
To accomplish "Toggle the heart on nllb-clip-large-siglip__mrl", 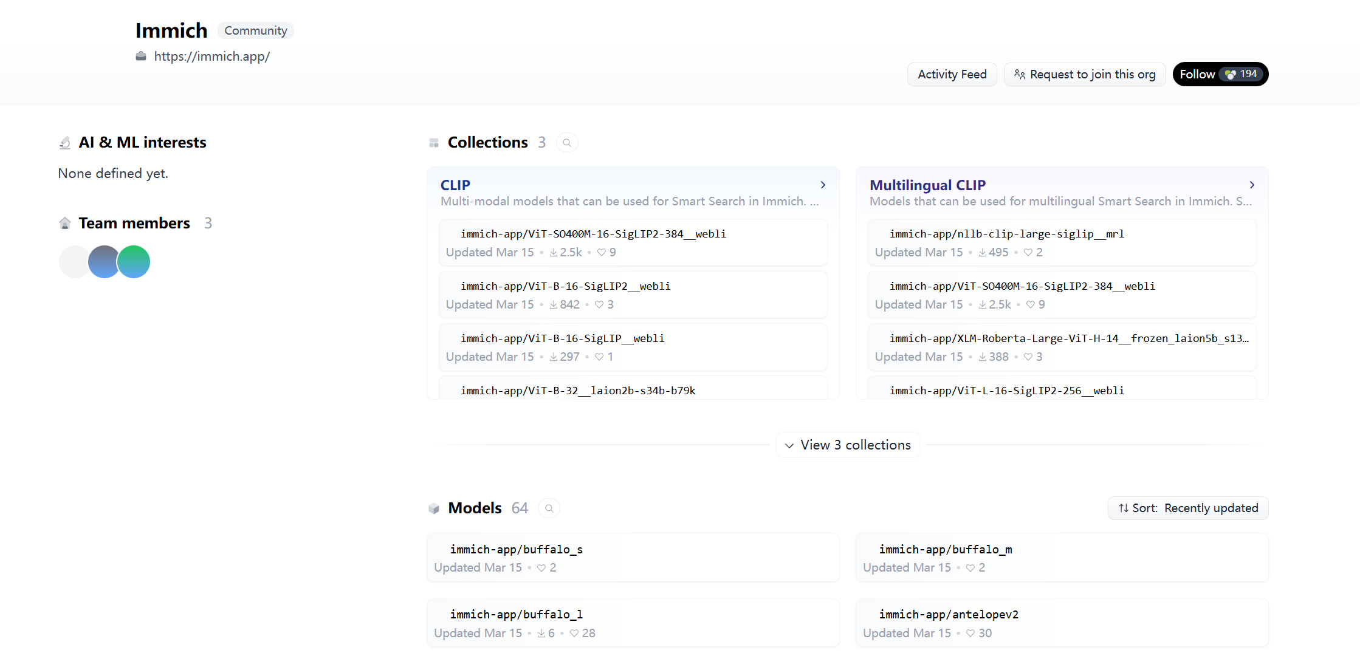I will [x=1028, y=252].
